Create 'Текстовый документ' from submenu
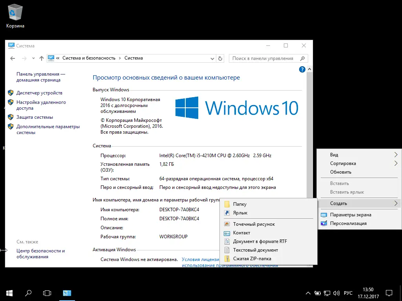The image size is (402, 301). coord(269,250)
